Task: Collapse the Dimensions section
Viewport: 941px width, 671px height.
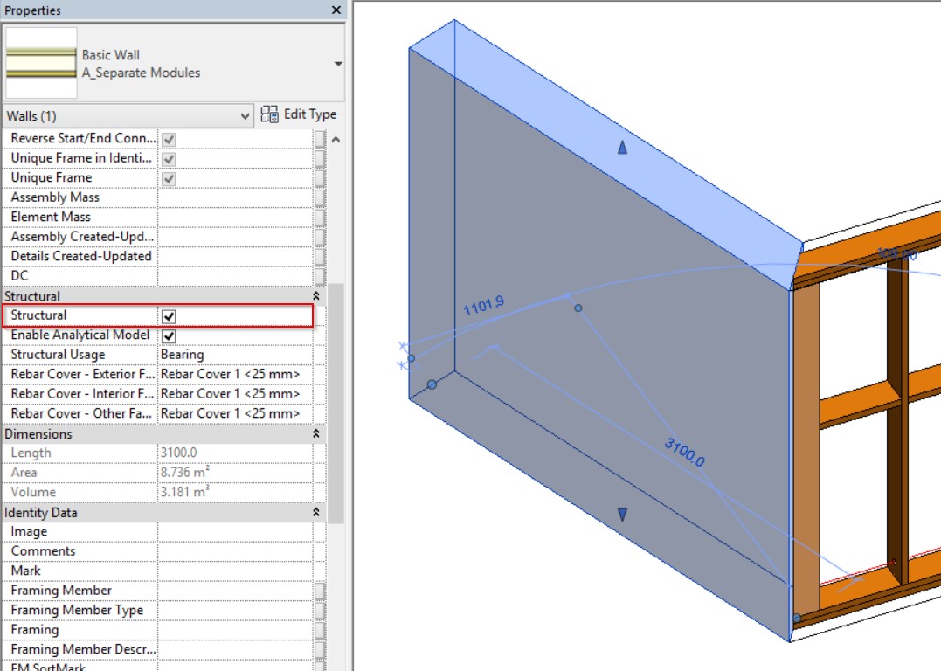Action: 316,434
